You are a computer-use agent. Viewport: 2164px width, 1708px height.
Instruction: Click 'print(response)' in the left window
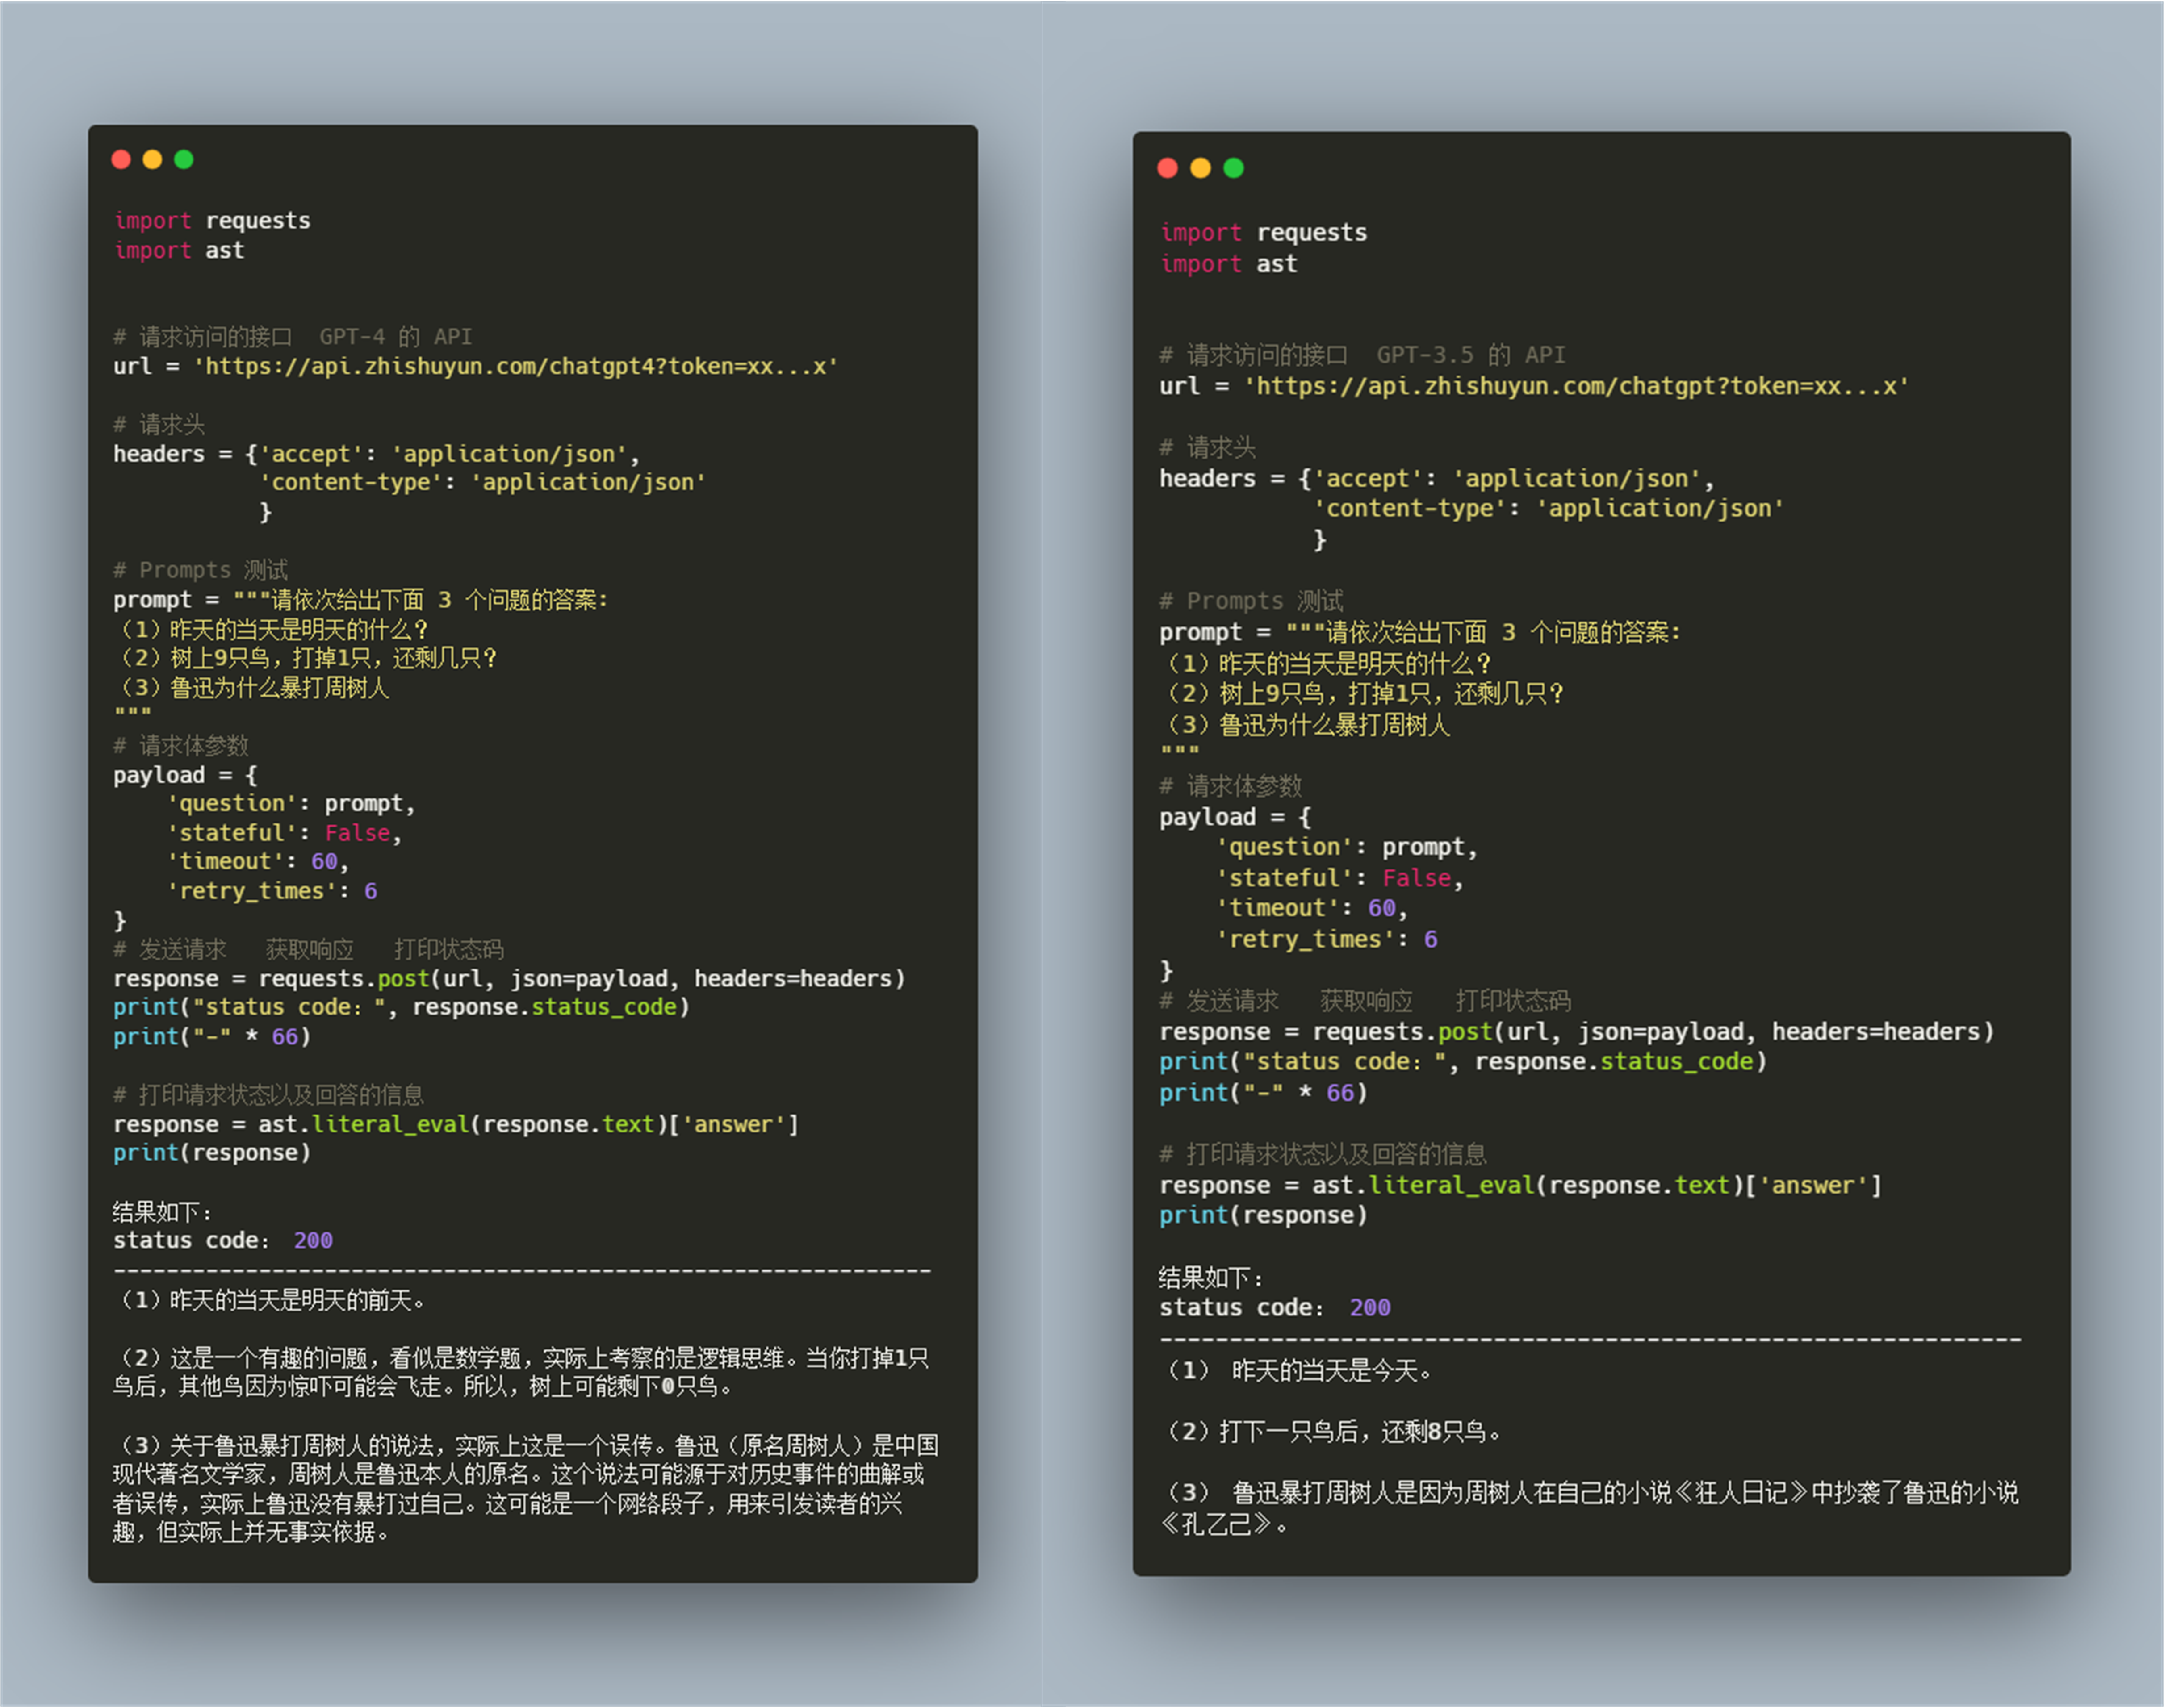[x=212, y=1154]
